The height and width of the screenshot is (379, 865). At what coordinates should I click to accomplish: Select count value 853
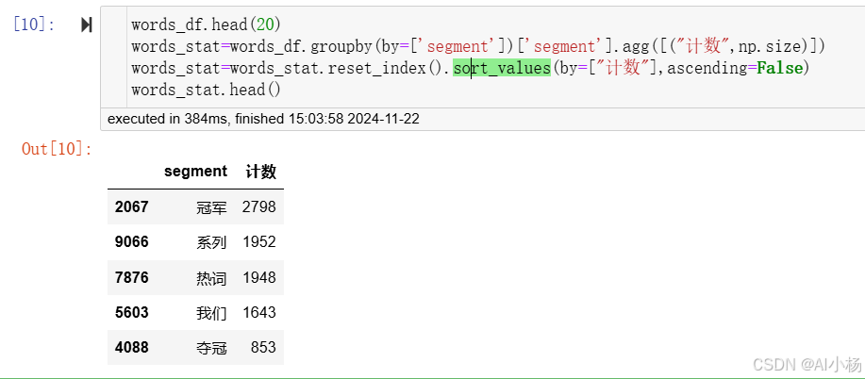263,348
